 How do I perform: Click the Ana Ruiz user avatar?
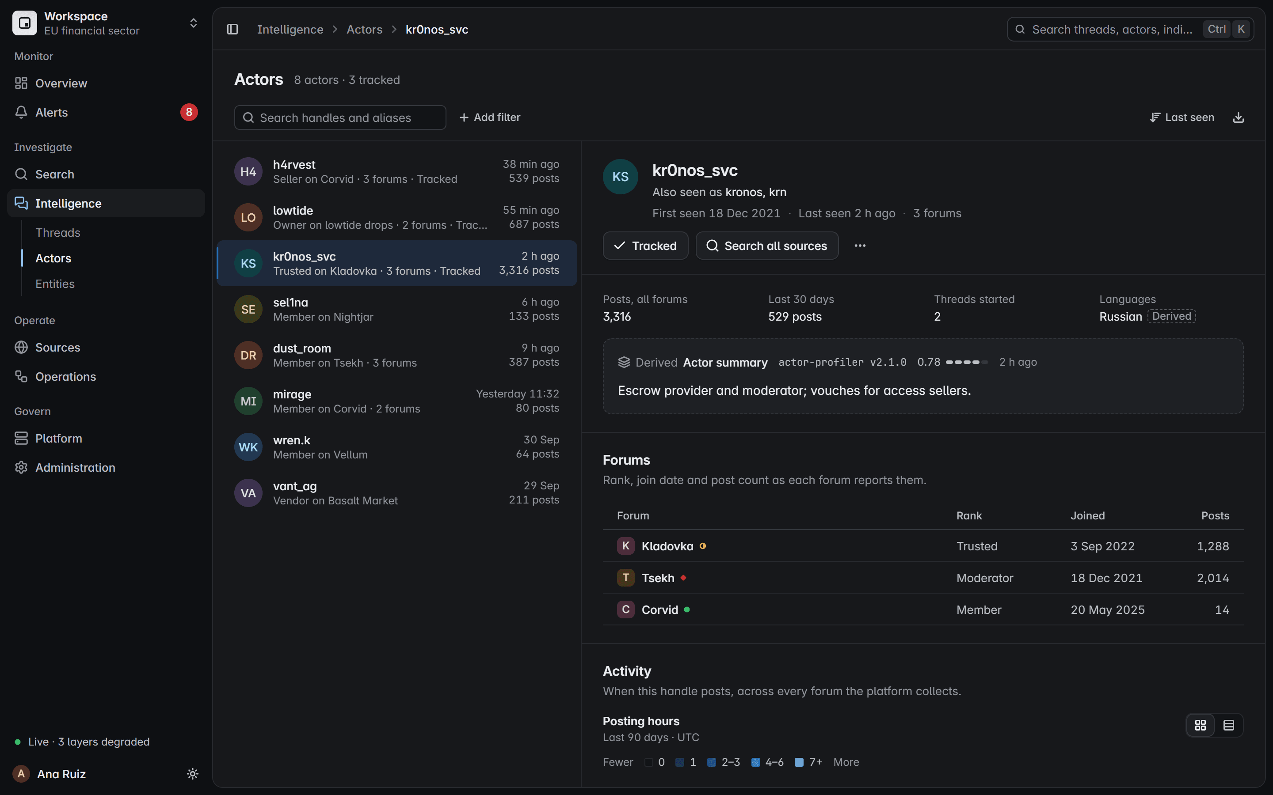click(21, 773)
